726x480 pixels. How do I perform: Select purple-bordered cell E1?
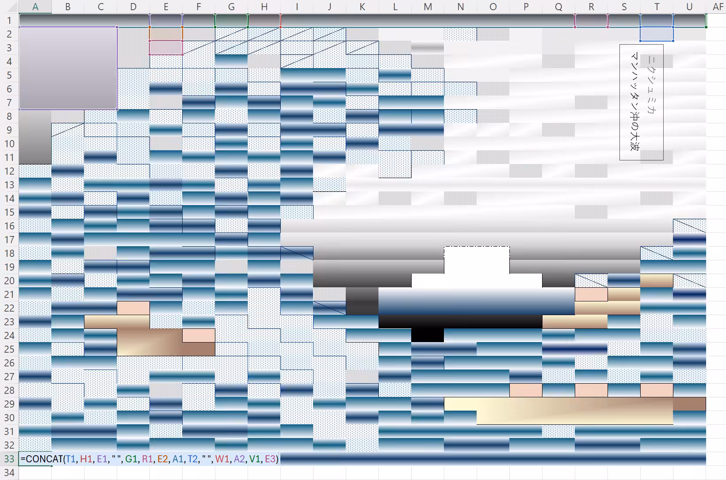(x=166, y=20)
